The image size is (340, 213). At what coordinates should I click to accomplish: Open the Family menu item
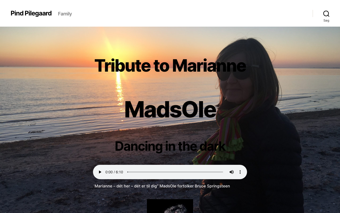click(x=65, y=14)
